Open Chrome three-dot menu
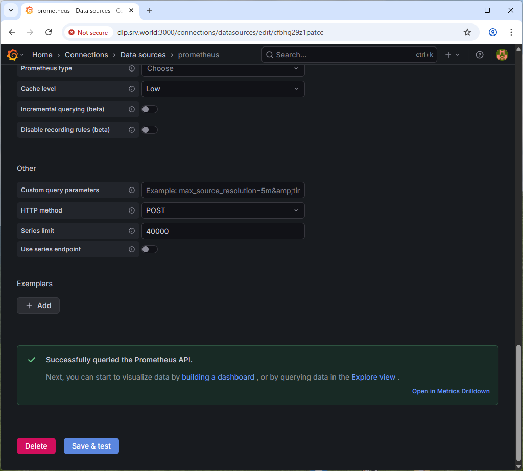Screen dimensions: 523x471 coord(511,32)
